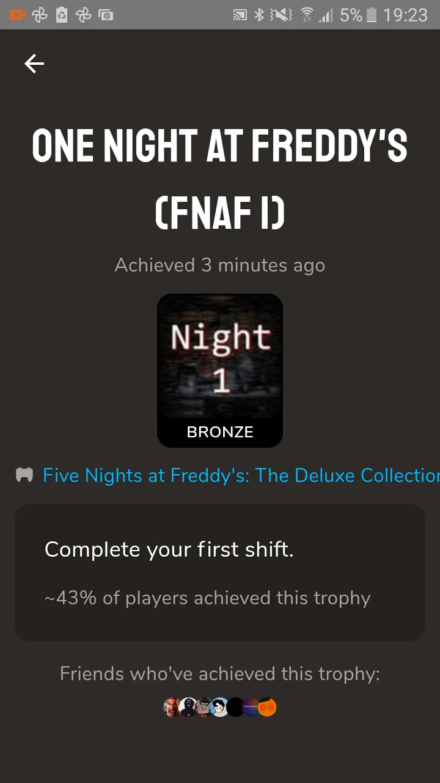The image size is (440, 783).
Task: Tap the back arrow
Action: point(34,64)
